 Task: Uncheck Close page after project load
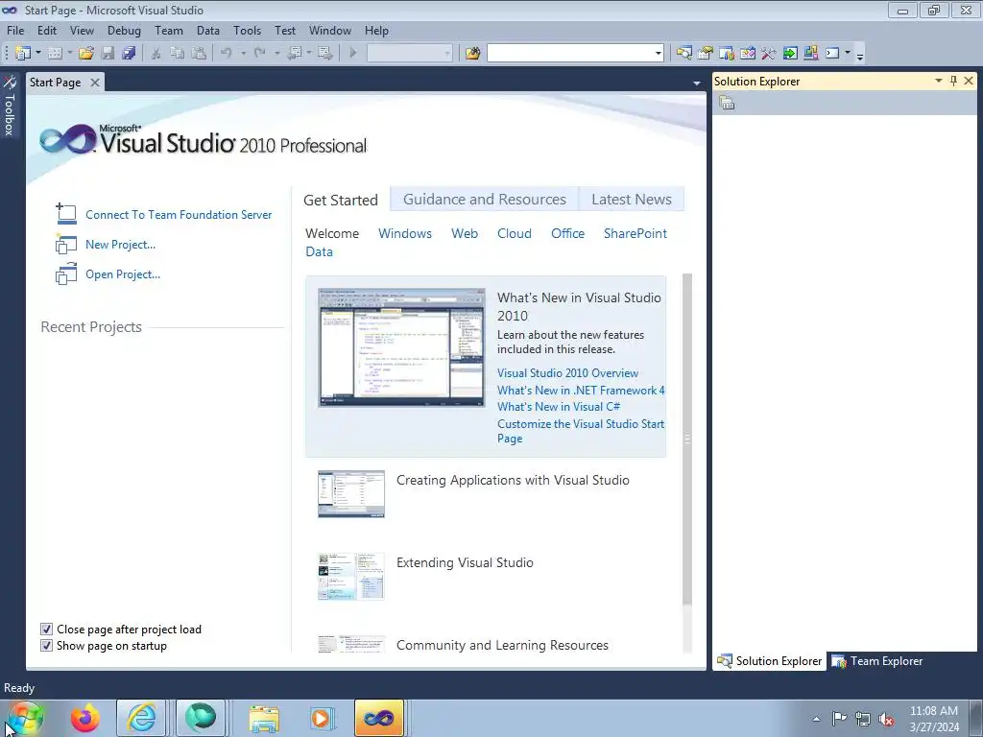pyautogui.click(x=46, y=630)
